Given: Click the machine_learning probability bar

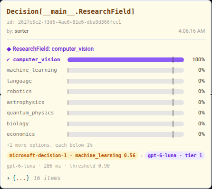Looking at the screenshot, I should (x=125, y=70).
